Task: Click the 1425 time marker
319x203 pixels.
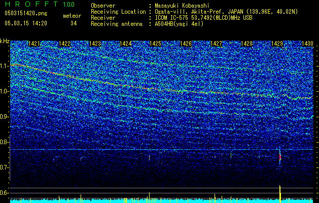Action: 156,44
